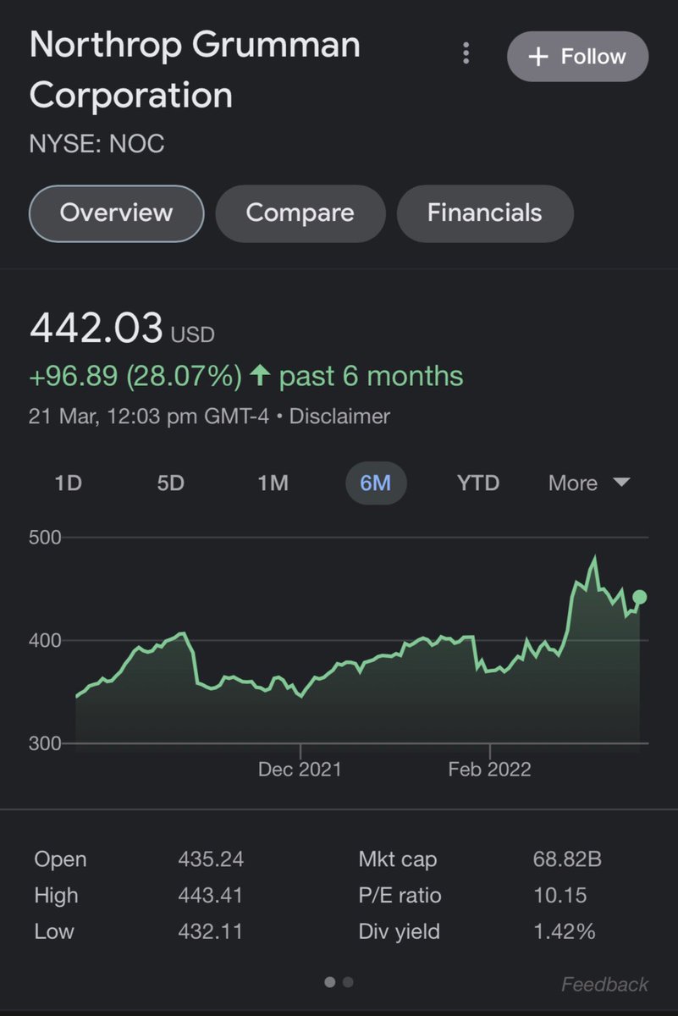Click the Northrop Grumman Corporation title

pyautogui.click(x=195, y=70)
